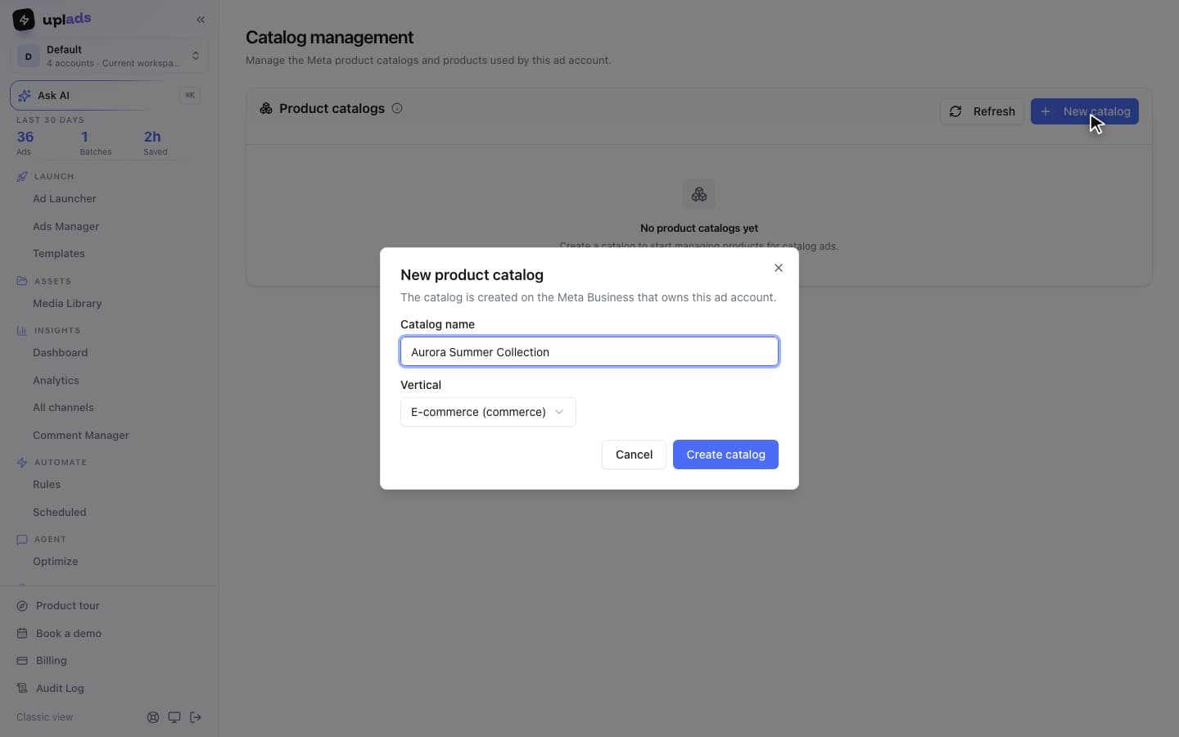Click the sign-out icon
This screenshot has width=1179, height=737.
point(196,717)
